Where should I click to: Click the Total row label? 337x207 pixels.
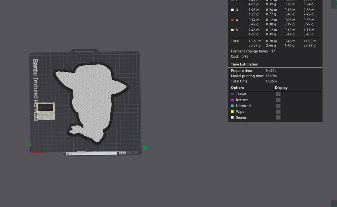235,41
